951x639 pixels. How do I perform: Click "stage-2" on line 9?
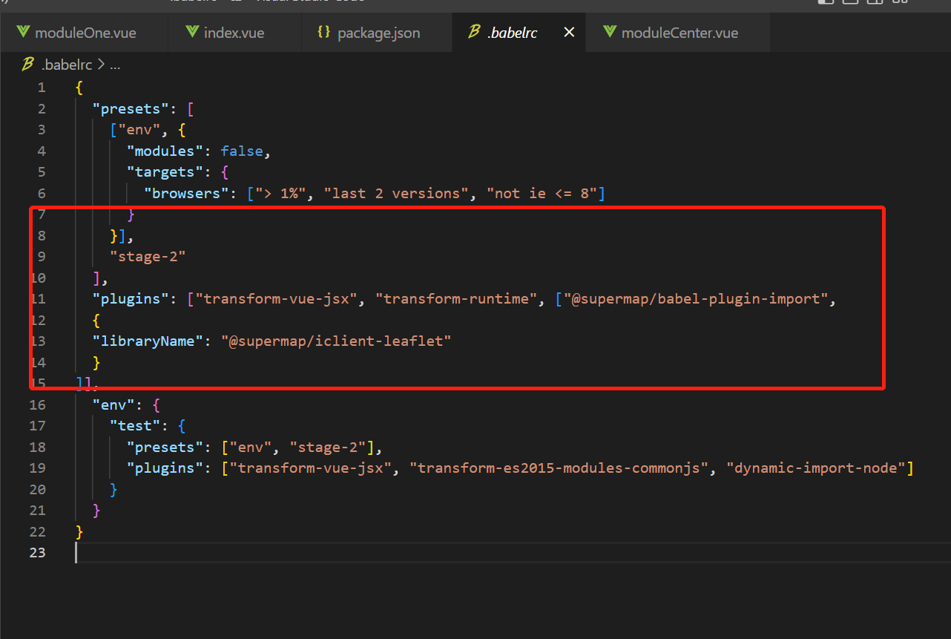[148, 257]
